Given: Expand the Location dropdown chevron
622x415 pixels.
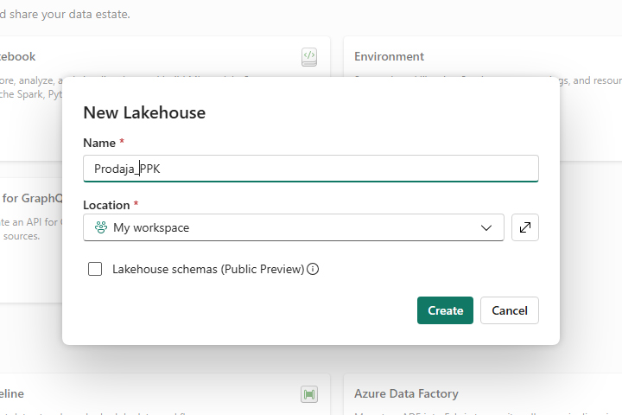Looking at the screenshot, I should (x=486, y=227).
